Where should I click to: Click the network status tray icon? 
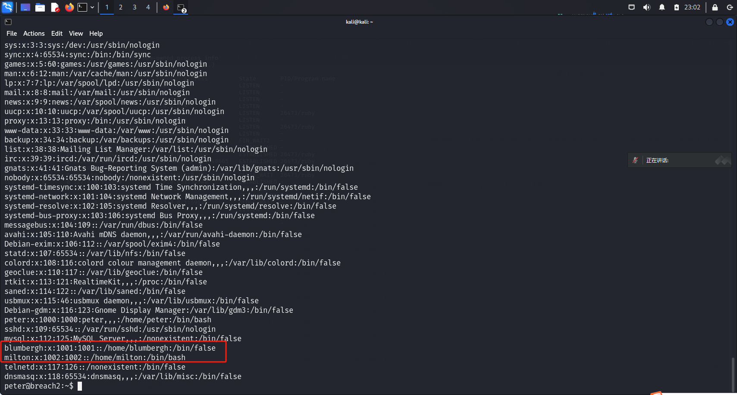point(631,7)
